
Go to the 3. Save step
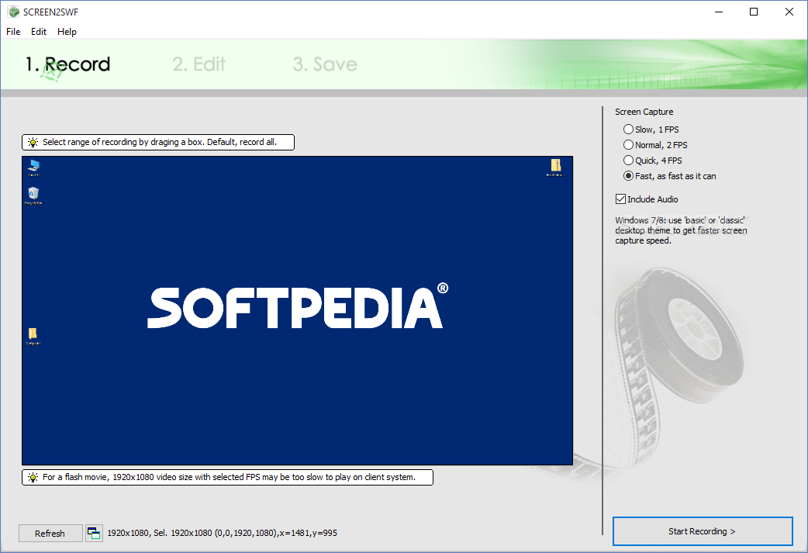pos(325,64)
